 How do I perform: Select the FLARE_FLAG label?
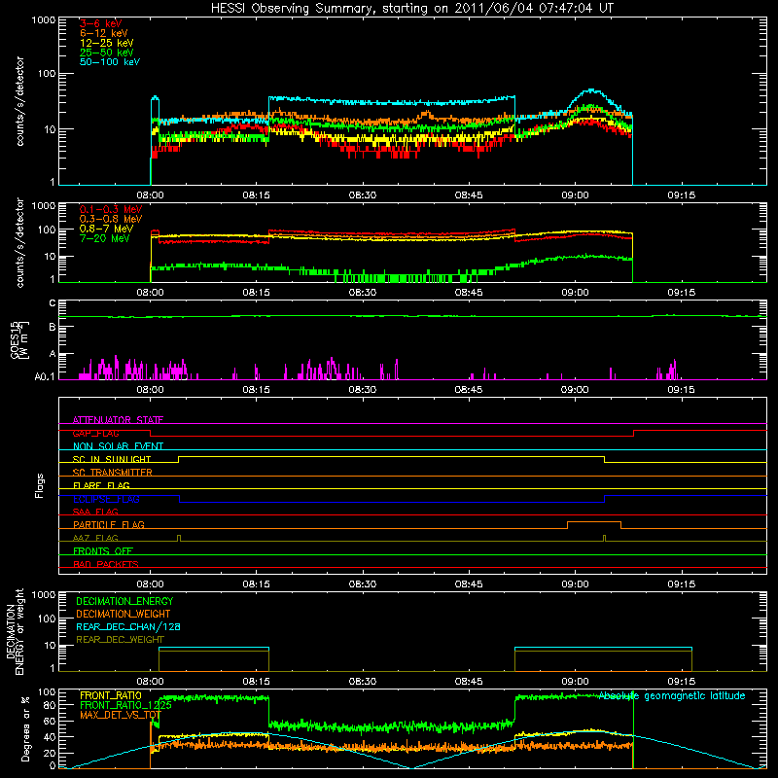click(101, 485)
